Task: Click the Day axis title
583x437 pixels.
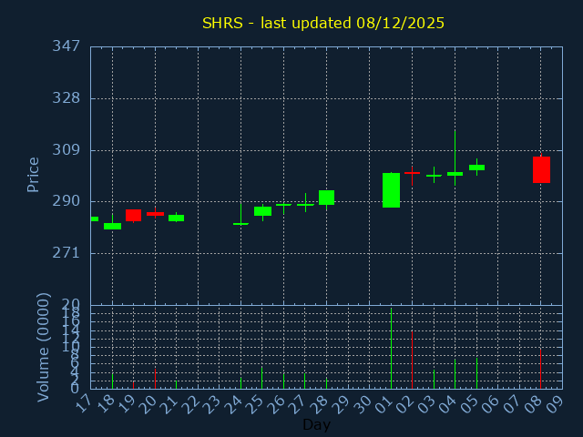Action: coord(316,424)
